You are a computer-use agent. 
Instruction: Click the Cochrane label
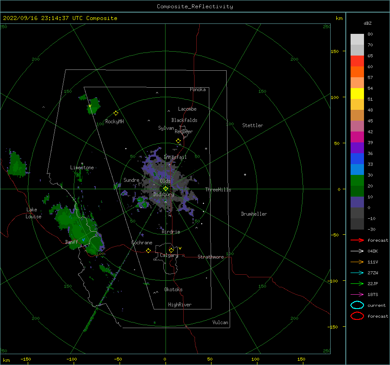[142, 243]
